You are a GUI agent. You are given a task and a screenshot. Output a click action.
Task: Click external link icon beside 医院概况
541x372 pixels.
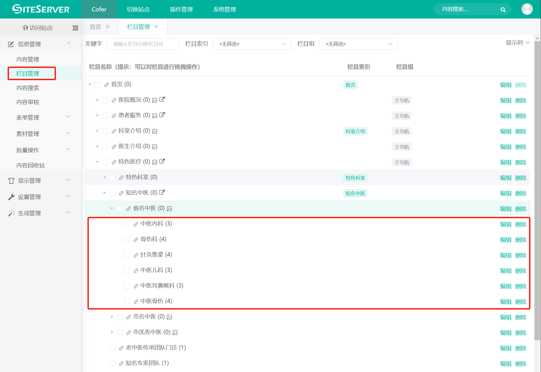tap(162, 99)
